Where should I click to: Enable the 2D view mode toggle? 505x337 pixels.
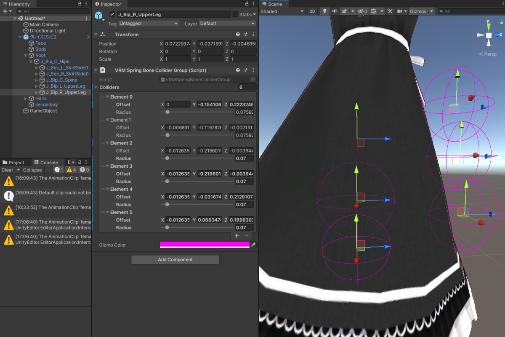coord(312,11)
